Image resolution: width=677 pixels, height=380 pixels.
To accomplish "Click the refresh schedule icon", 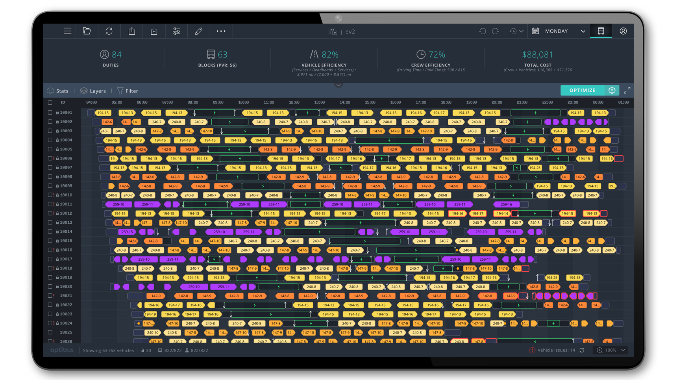I will pos(109,31).
